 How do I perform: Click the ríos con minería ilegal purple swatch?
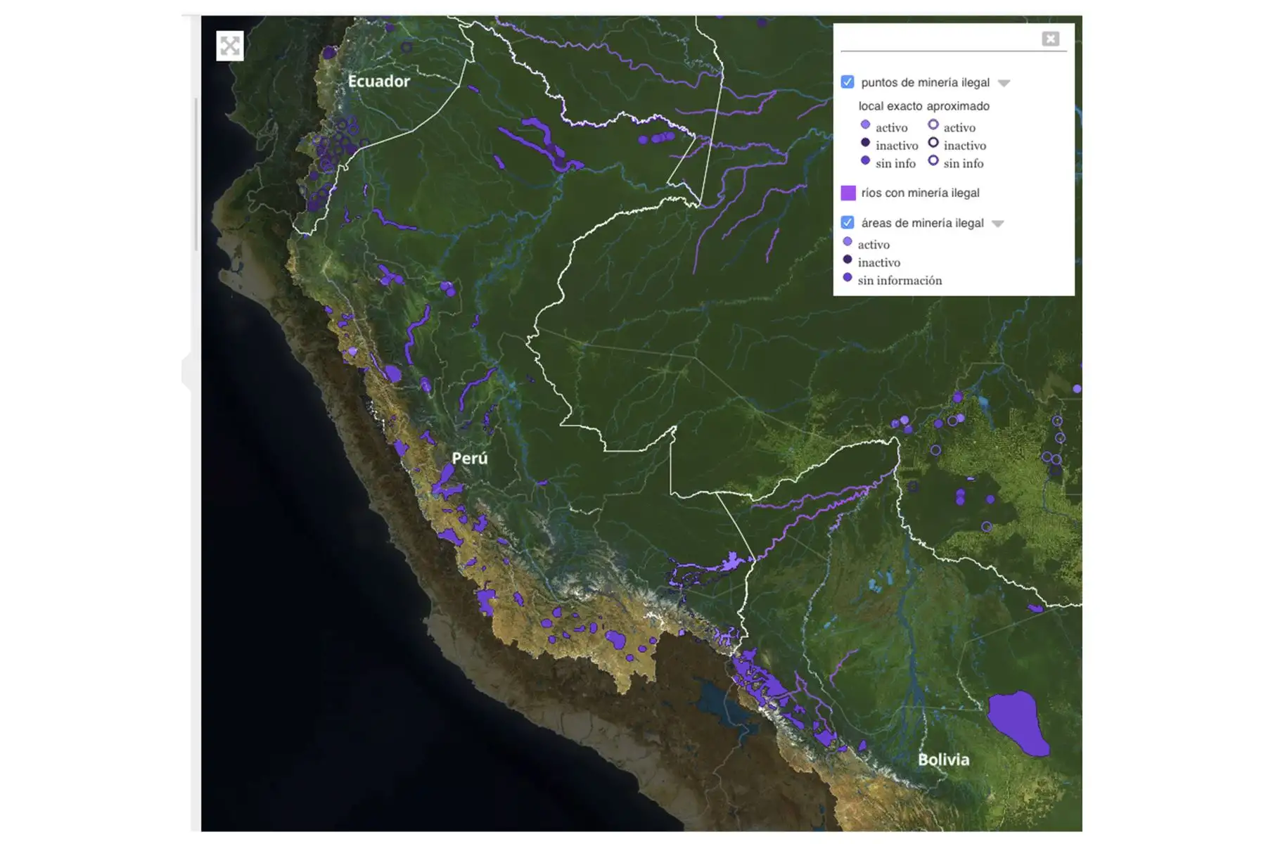(x=848, y=193)
